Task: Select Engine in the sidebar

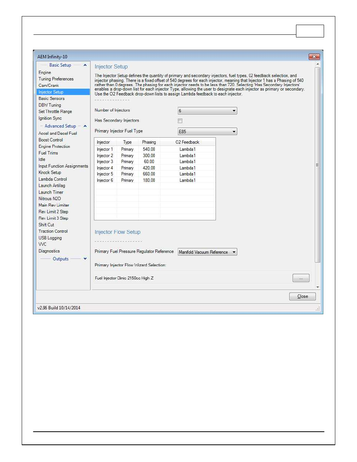Action: coord(45,73)
